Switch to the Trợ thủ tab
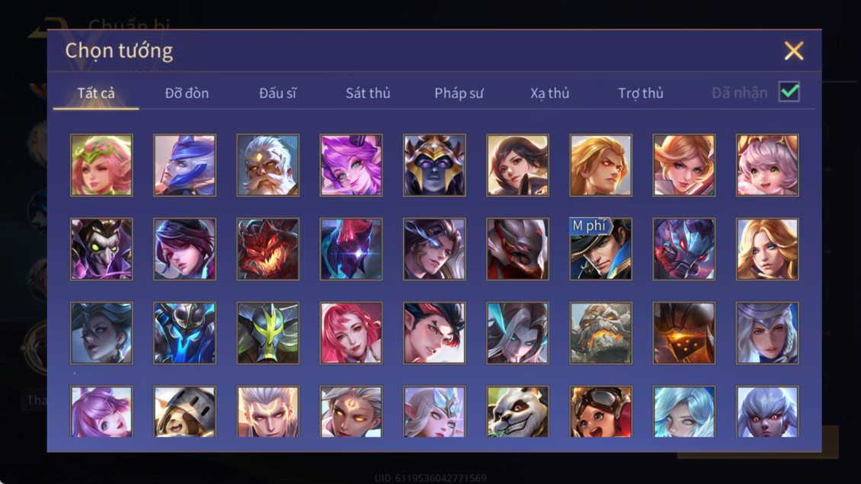The image size is (861, 484). coord(641,94)
